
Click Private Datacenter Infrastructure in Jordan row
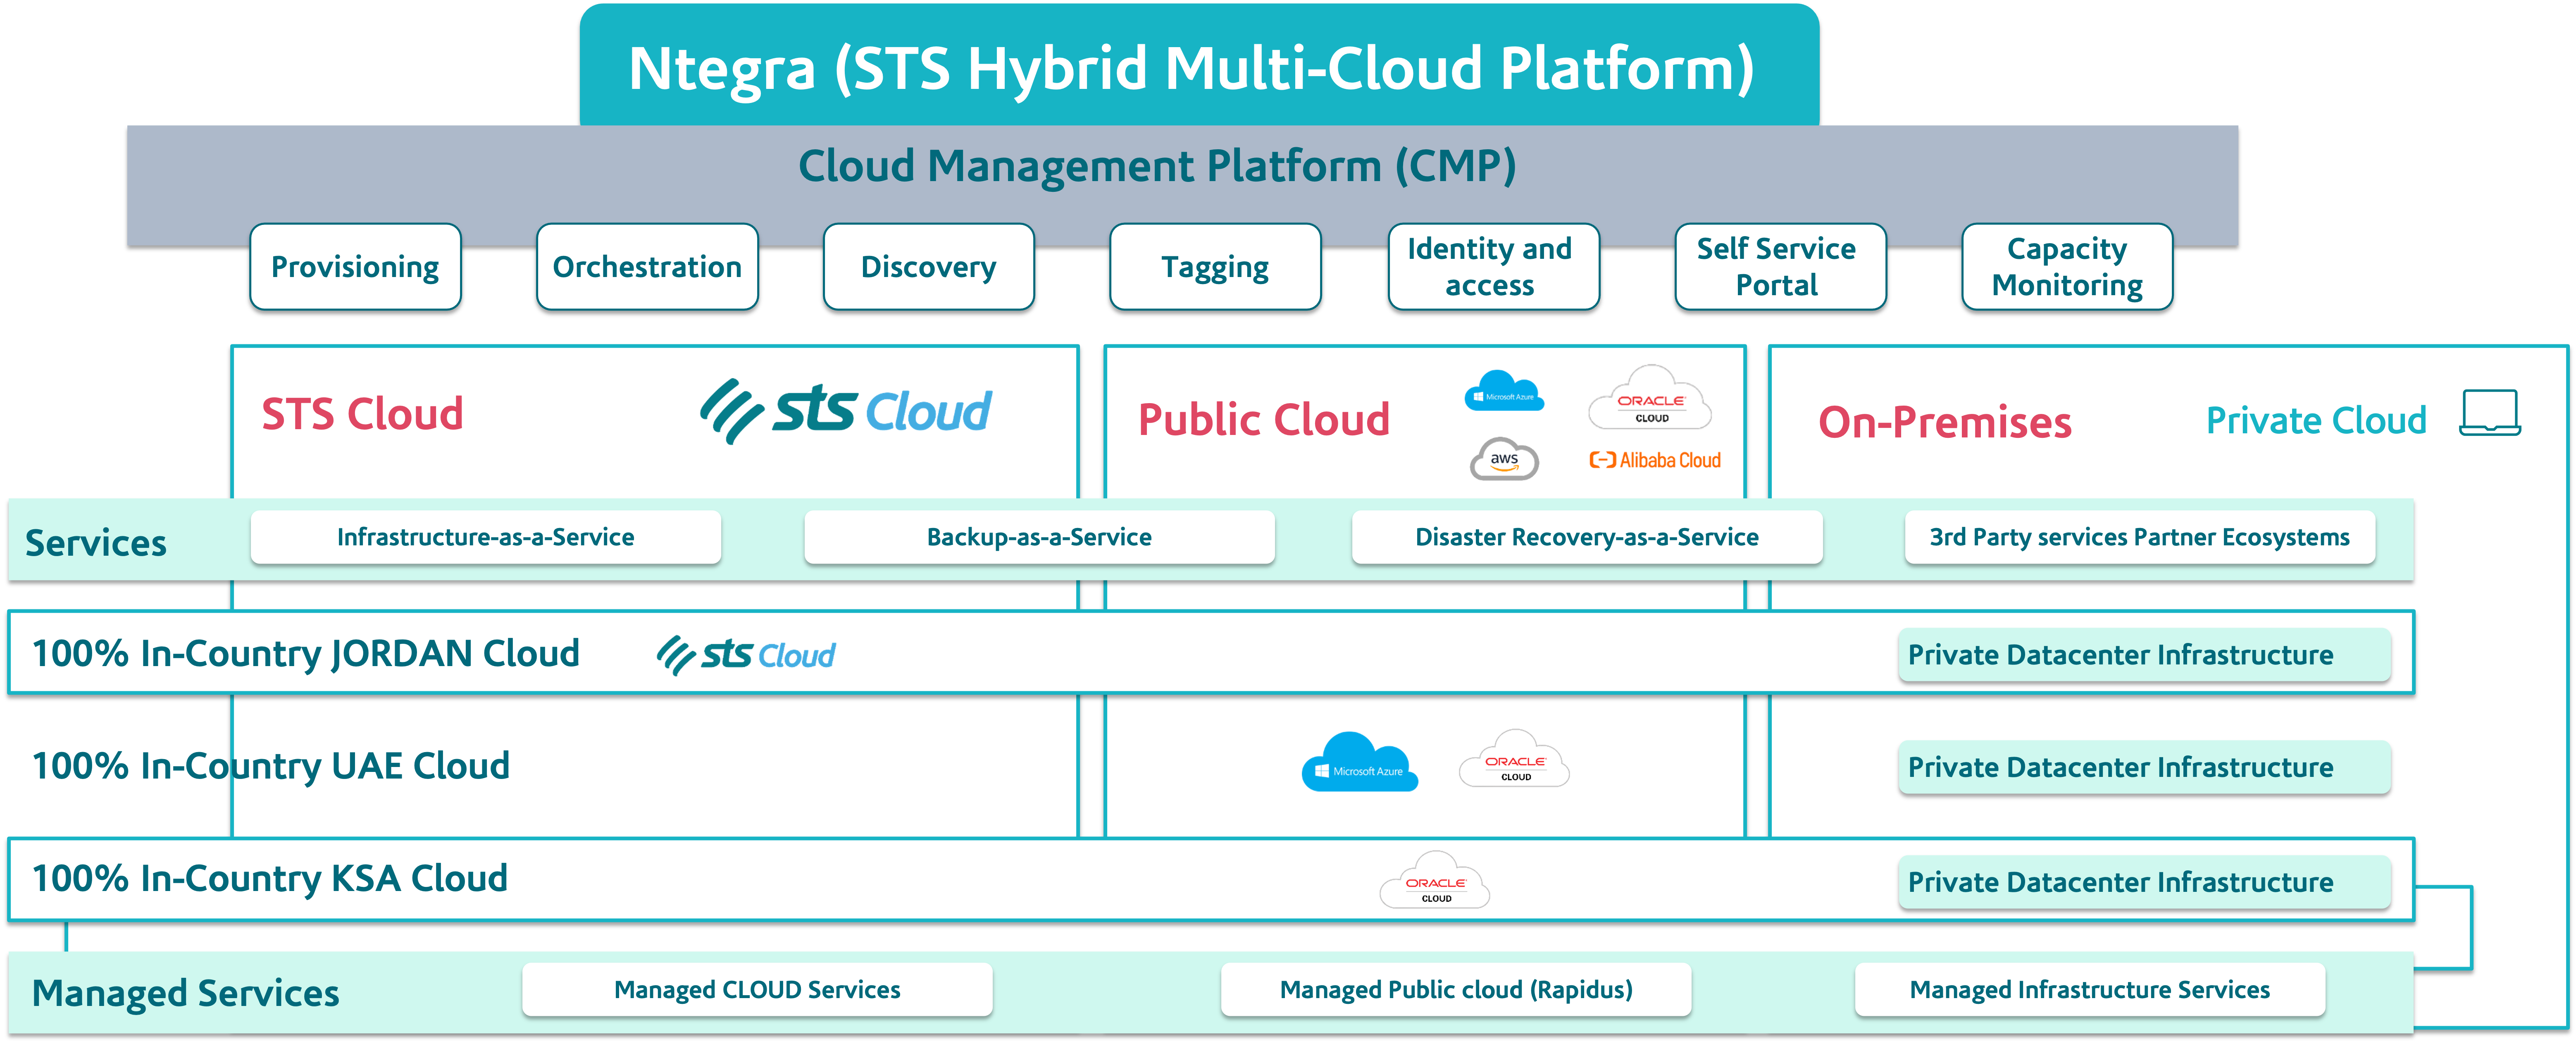click(2145, 655)
